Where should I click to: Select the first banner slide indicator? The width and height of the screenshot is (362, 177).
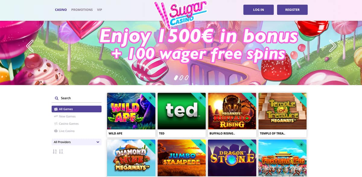pos(176,77)
